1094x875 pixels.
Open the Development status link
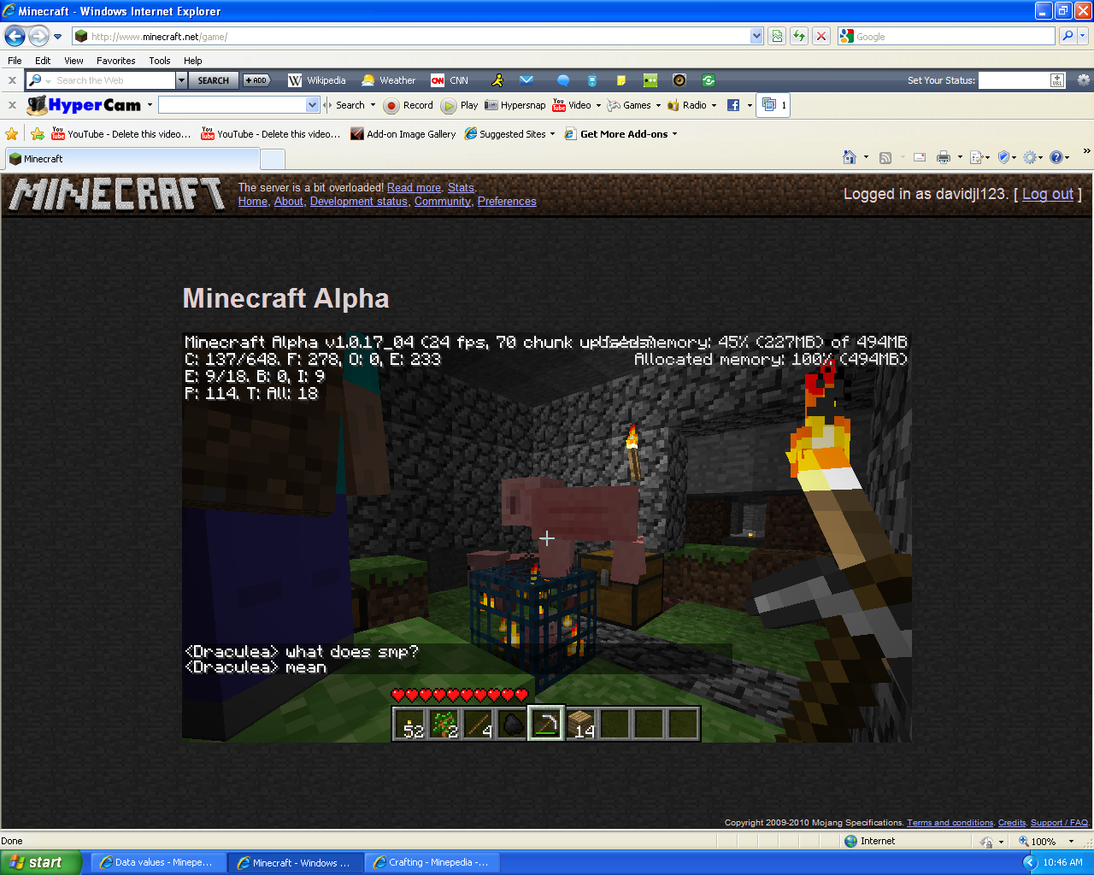pyautogui.click(x=359, y=202)
